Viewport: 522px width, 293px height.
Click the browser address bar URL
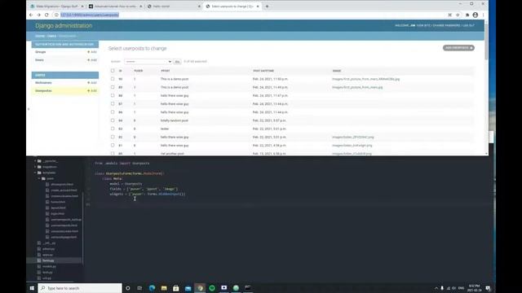click(89, 15)
